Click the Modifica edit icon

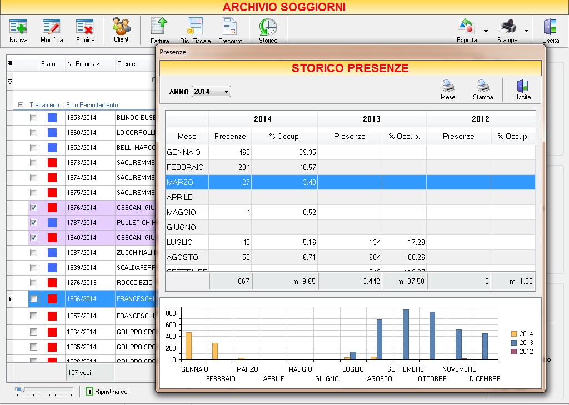click(x=52, y=27)
